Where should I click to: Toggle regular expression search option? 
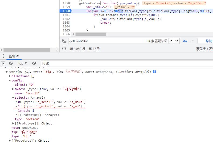click(x=192, y=41)
